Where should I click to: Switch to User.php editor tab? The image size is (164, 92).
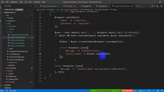tap(101, 6)
